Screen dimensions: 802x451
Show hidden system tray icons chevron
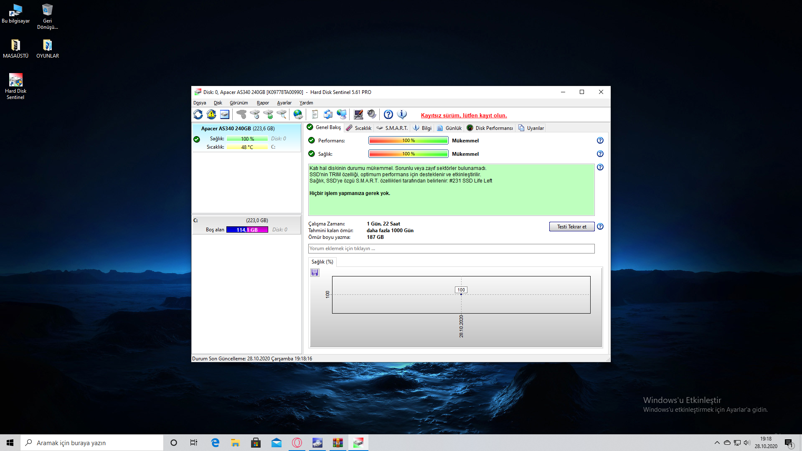point(717,443)
